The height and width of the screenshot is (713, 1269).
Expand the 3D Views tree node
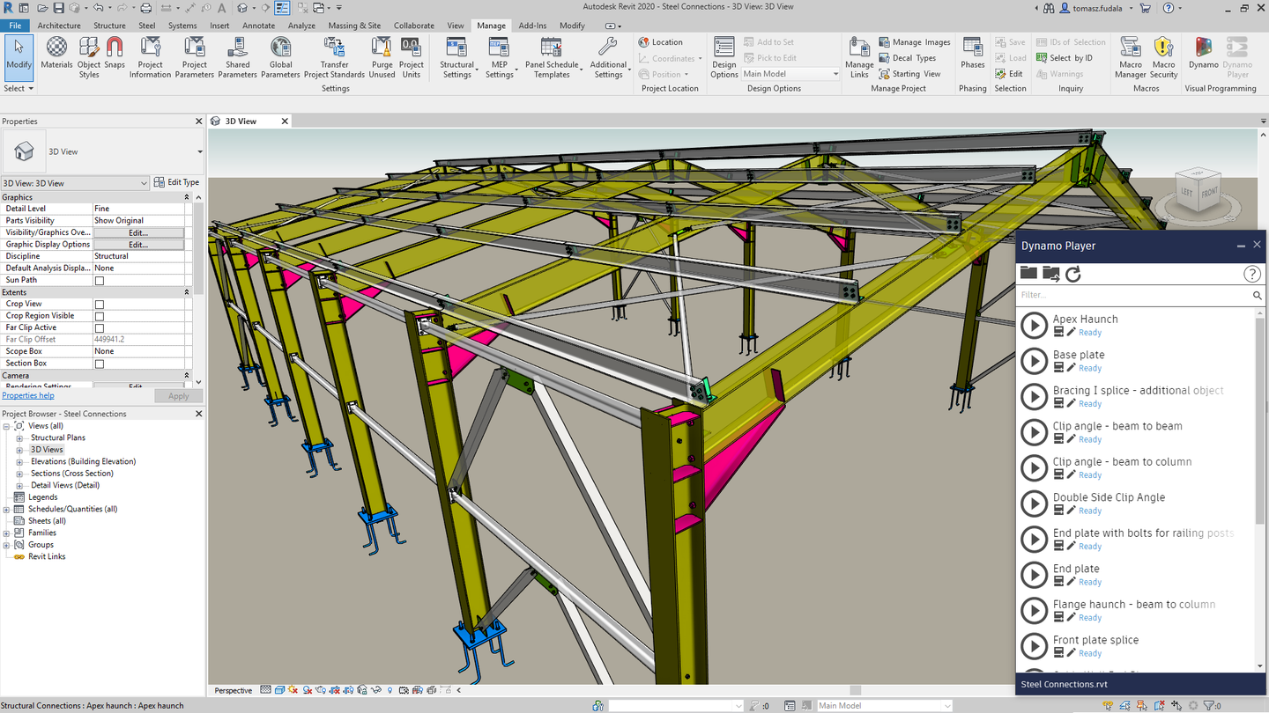19,449
